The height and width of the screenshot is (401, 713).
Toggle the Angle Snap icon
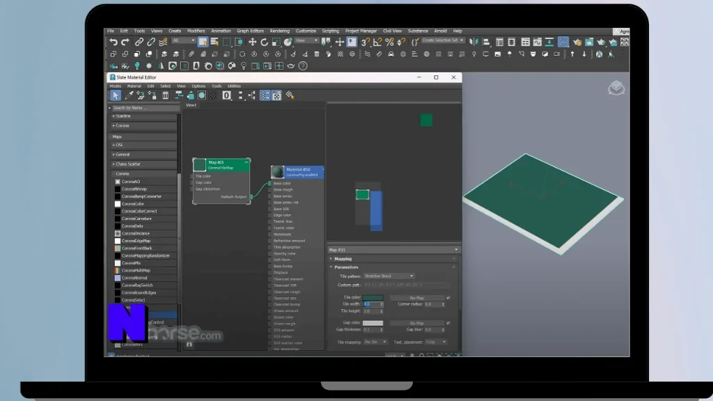point(377,42)
